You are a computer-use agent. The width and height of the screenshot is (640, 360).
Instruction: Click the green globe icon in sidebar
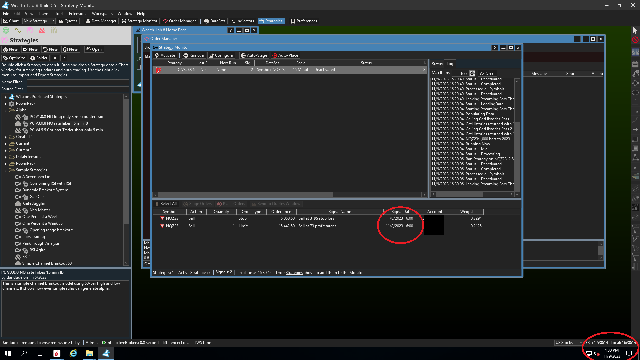(6, 30)
